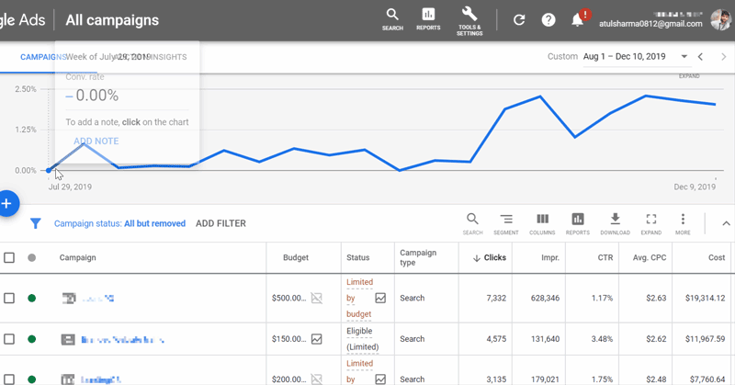
Task: Open Reports from the top header
Action: [x=428, y=18]
